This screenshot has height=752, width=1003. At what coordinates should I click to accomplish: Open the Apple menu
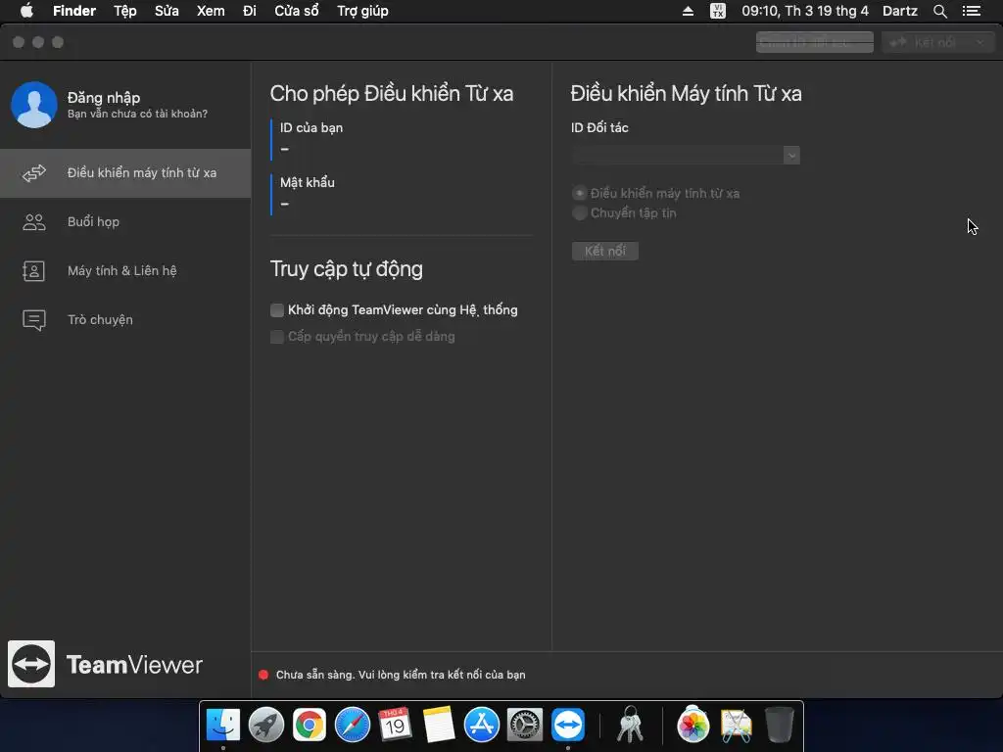pos(26,11)
